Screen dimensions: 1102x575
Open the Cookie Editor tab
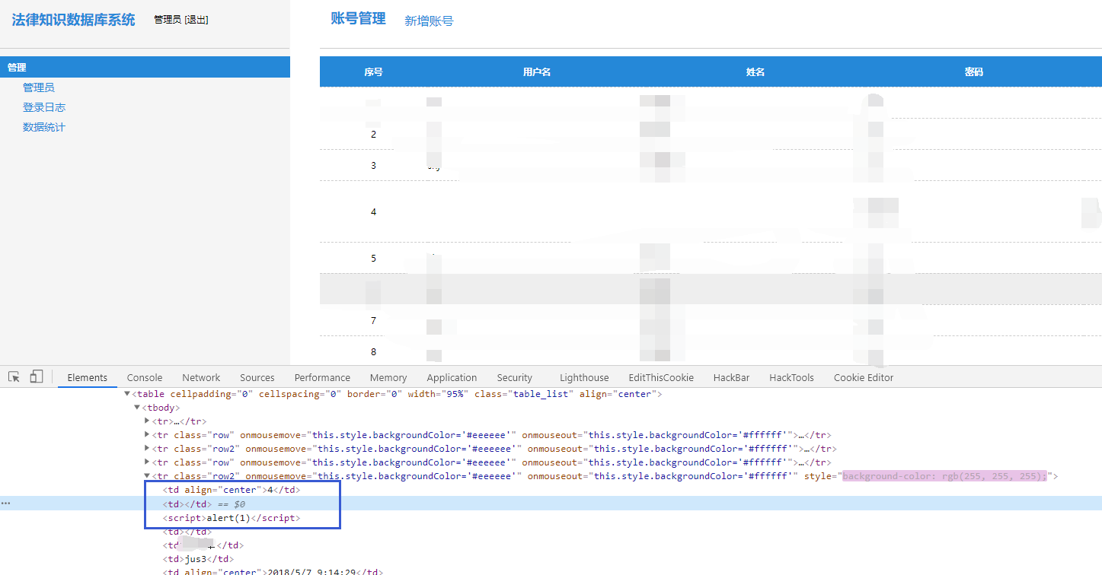tap(864, 377)
